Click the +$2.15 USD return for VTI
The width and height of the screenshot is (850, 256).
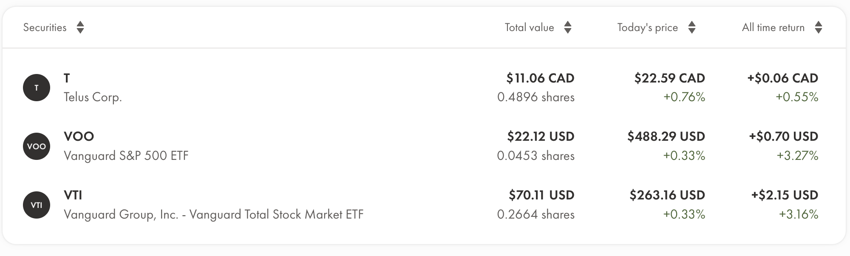click(x=785, y=195)
